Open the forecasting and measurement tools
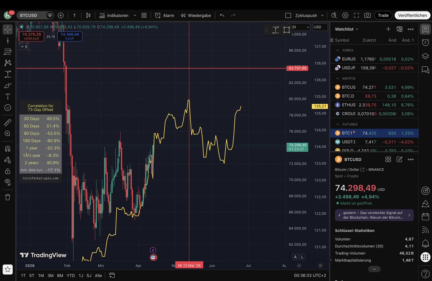This screenshot has height=281, width=432. pyautogui.click(x=8, y=74)
